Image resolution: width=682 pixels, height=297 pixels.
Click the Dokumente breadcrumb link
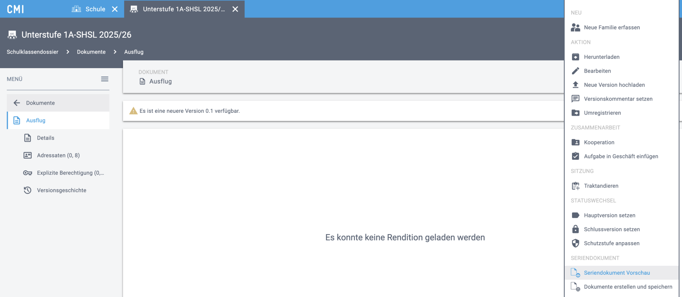(x=91, y=52)
